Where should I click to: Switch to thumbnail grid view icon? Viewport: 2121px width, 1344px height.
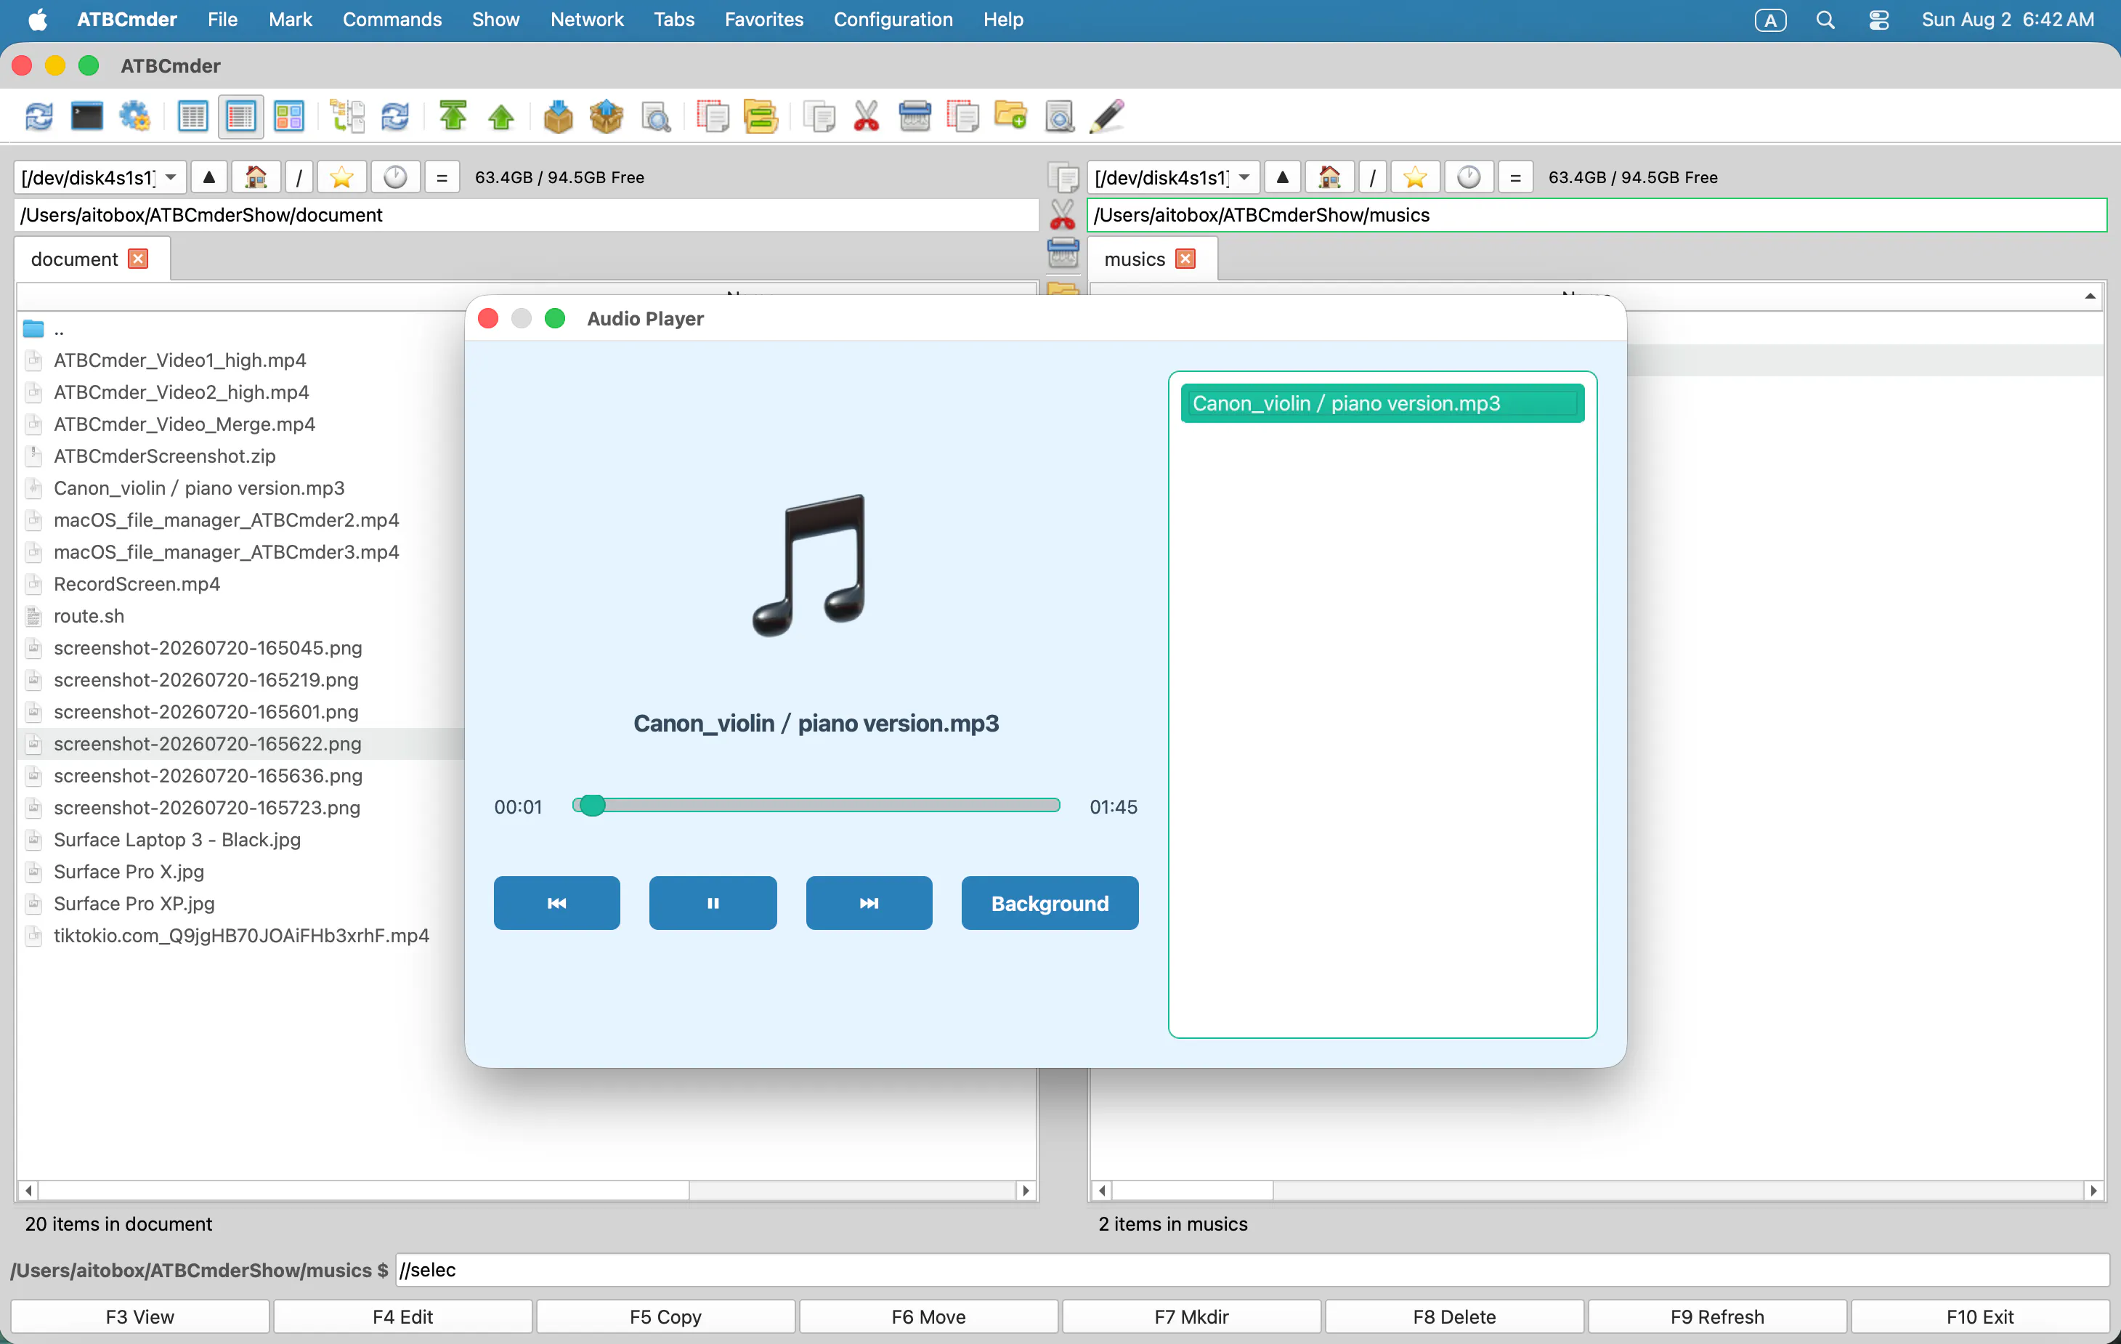click(x=289, y=116)
